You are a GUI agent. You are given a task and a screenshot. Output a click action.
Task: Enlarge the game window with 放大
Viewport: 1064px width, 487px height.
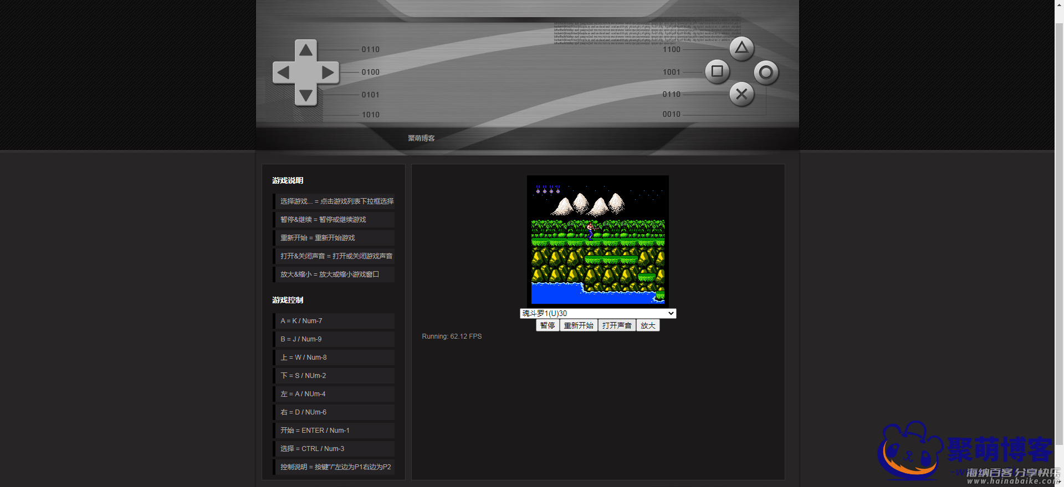648,325
